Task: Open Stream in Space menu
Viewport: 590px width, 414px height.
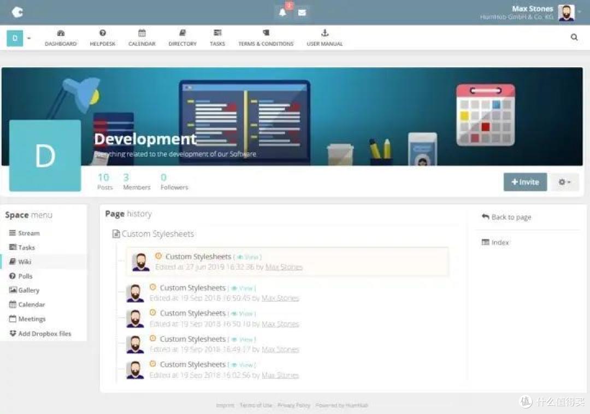Action: point(24,233)
